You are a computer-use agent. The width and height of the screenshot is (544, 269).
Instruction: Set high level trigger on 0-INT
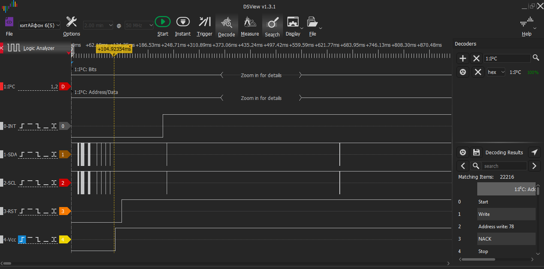[30, 126]
